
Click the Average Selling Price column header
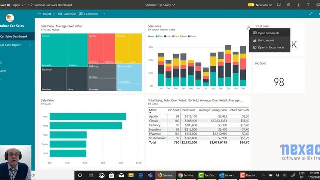[213, 110]
